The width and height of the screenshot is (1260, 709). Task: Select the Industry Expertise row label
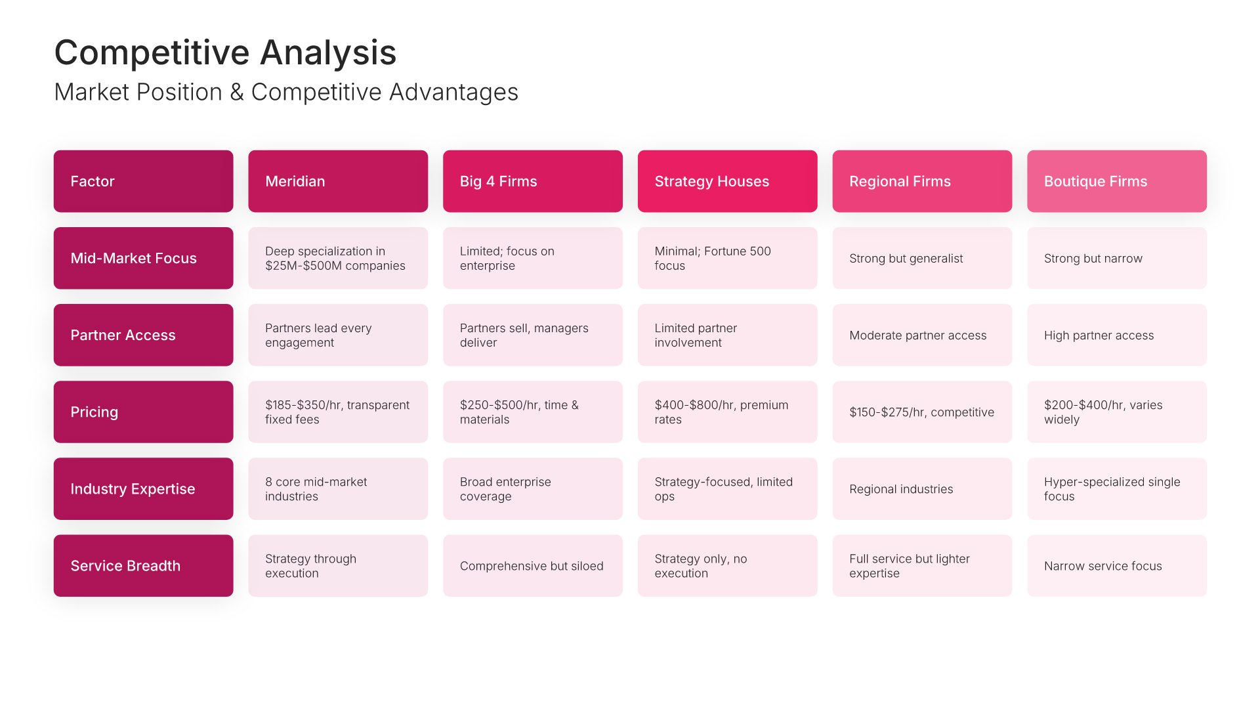(x=143, y=488)
